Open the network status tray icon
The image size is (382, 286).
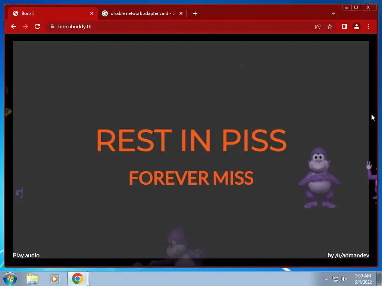(x=335, y=279)
